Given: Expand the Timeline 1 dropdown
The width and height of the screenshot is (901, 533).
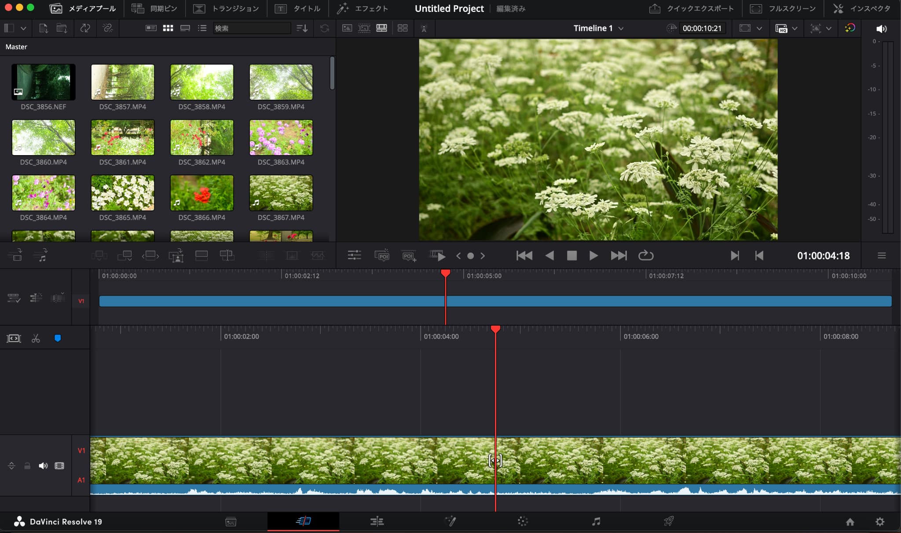Looking at the screenshot, I should pos(621,28).
